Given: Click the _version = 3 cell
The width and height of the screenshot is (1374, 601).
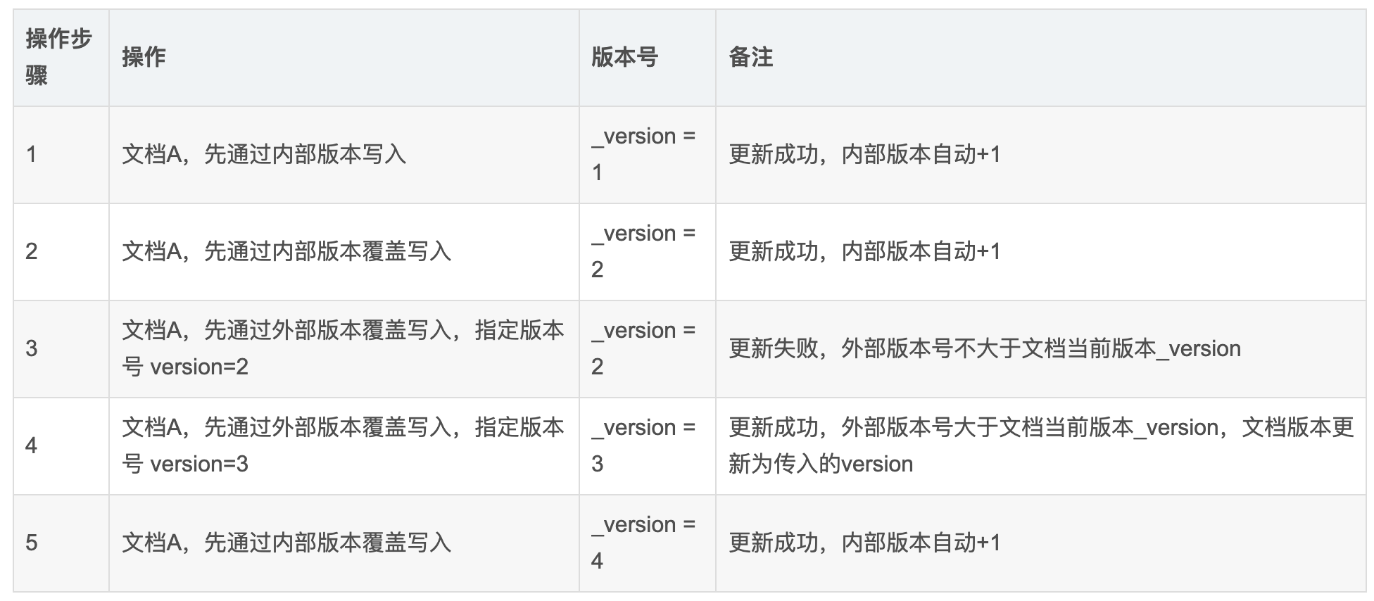Looking at the screenshot, I should [643, 445].
